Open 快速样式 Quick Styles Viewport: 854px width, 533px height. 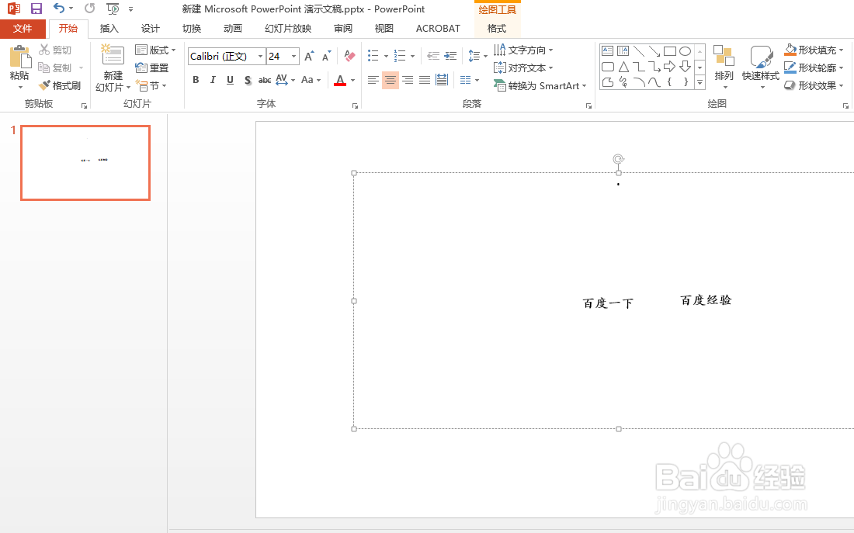tap(760, 67)
